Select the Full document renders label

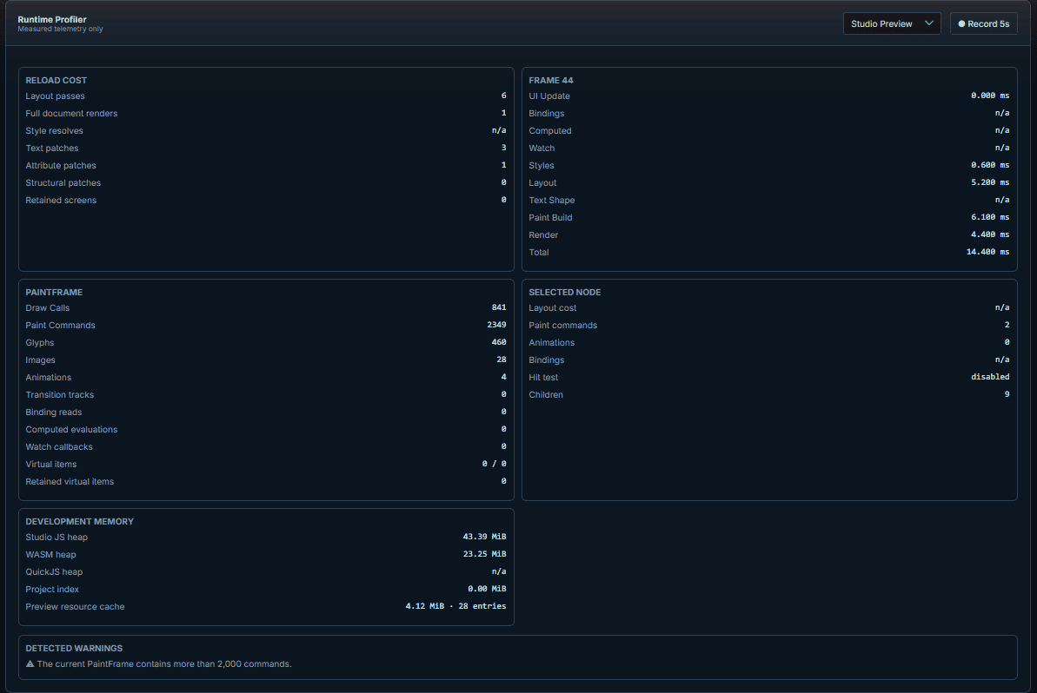pyautogui.click(x=71, y=113)
